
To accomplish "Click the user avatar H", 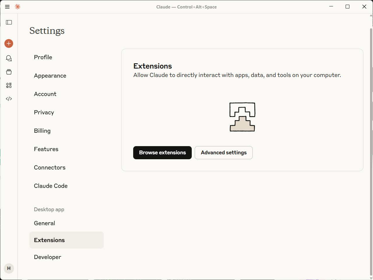I will [x=9, y=268].
